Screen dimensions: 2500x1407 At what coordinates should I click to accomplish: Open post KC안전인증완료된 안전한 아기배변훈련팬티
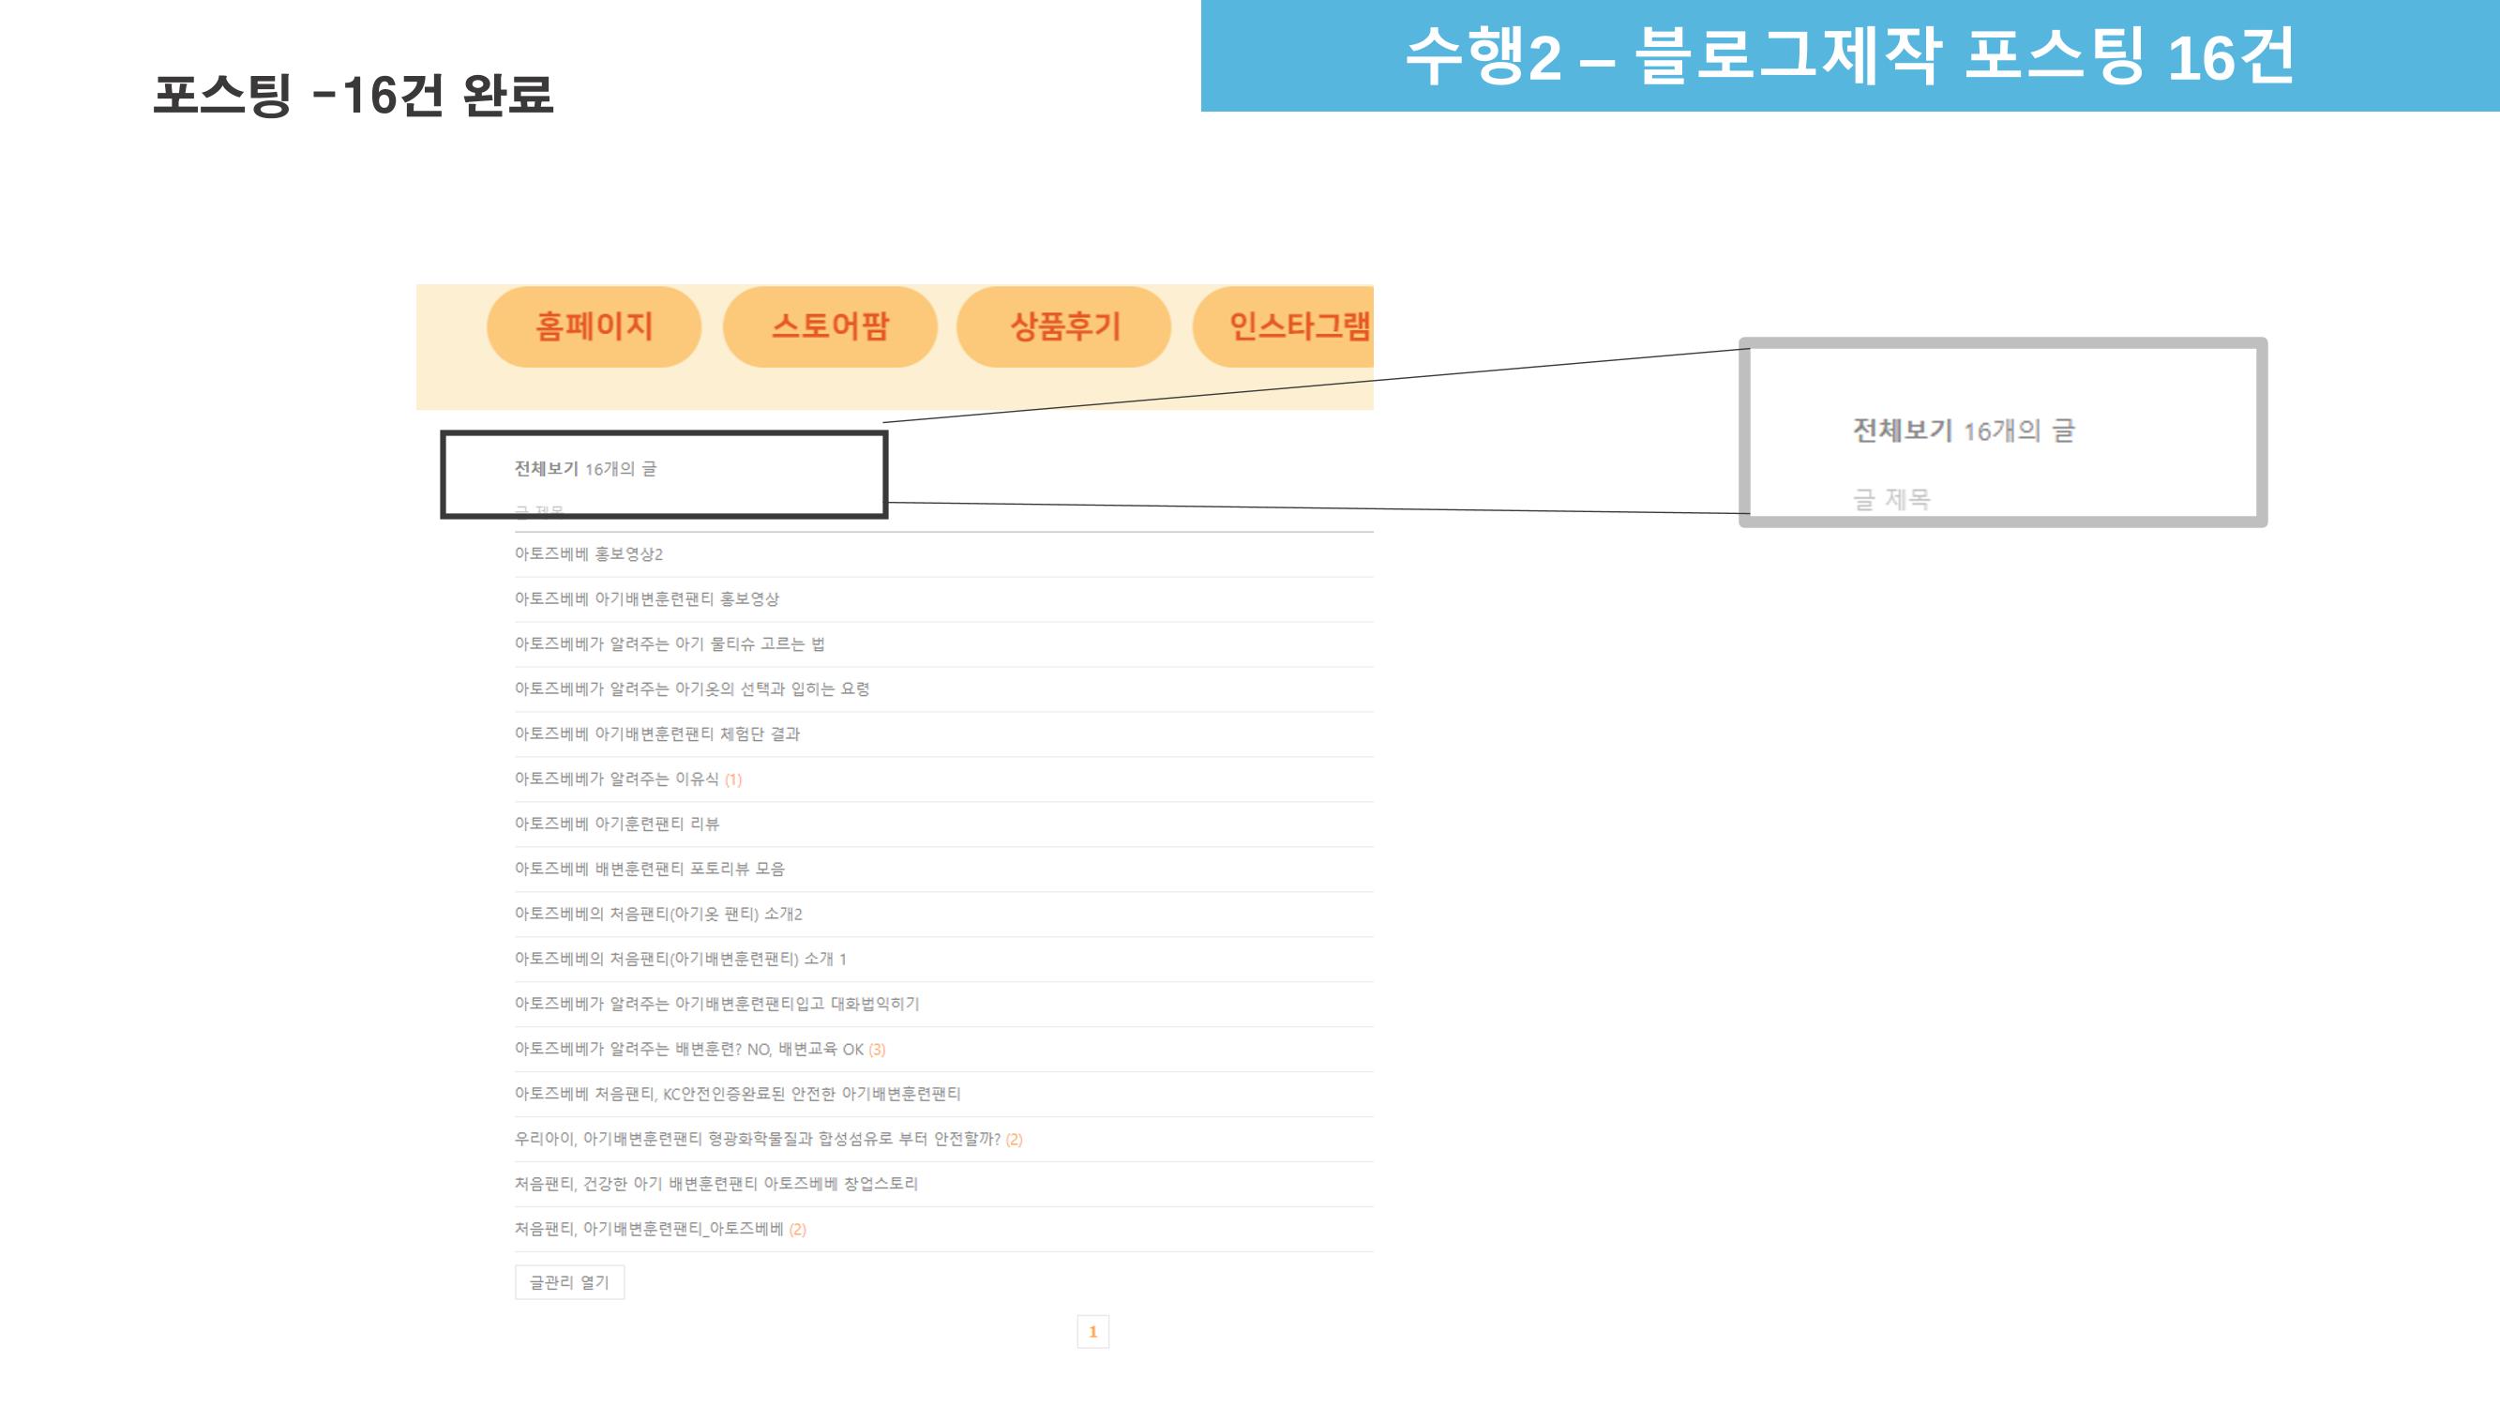pos(738,1094)
